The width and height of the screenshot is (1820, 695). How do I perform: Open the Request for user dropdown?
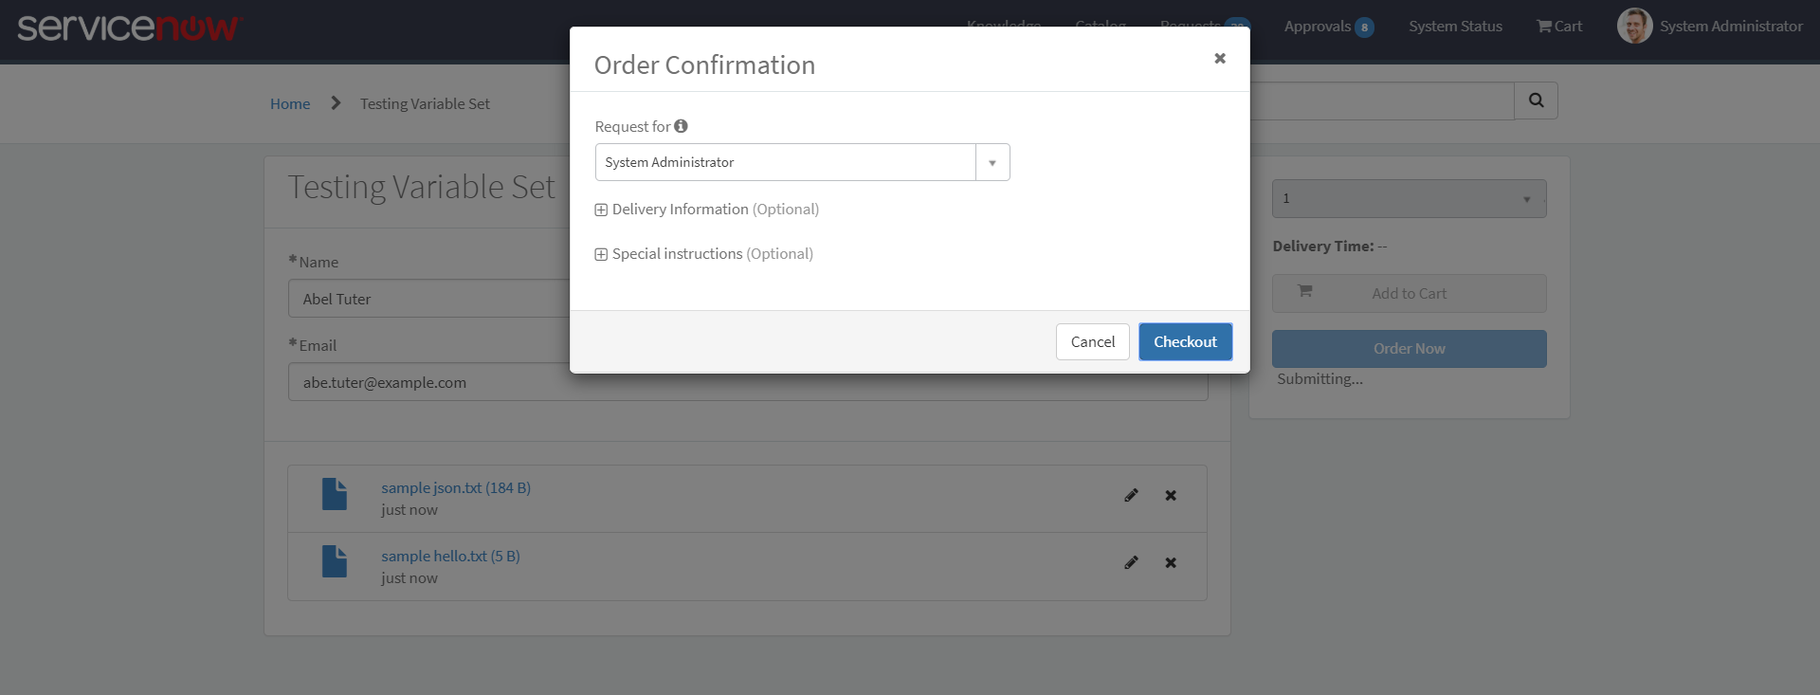pos(992,162)
